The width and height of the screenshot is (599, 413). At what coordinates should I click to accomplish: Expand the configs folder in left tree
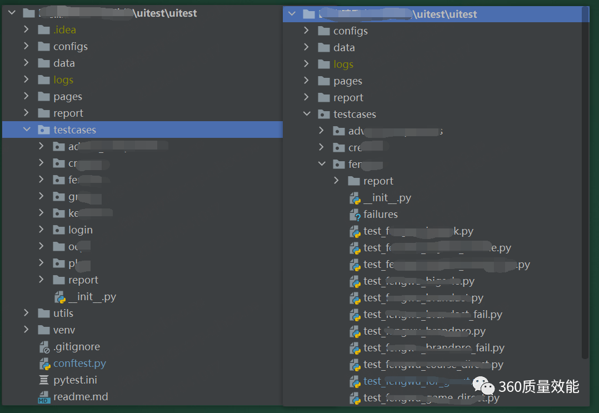(26, 46)
